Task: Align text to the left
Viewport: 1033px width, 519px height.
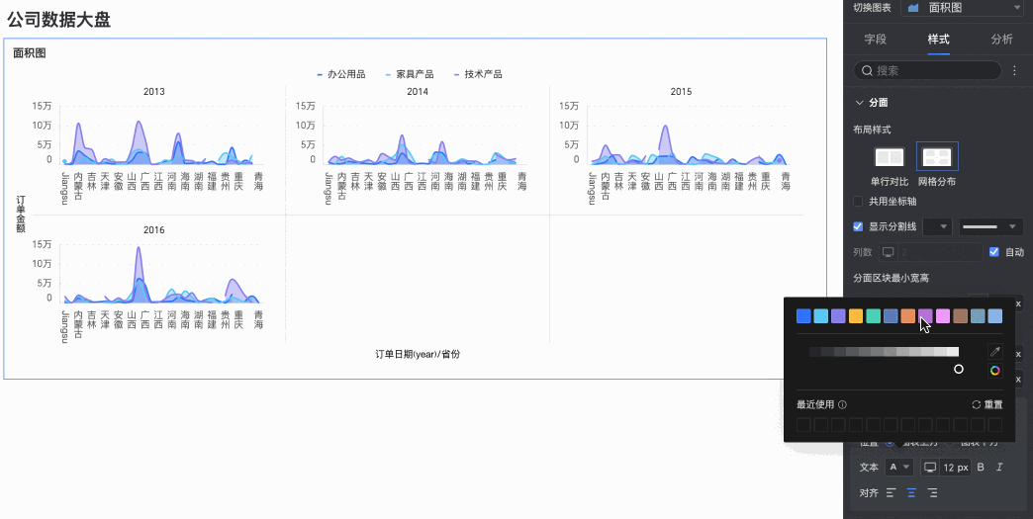Action: pyautogui.click(x=891, y=492)
